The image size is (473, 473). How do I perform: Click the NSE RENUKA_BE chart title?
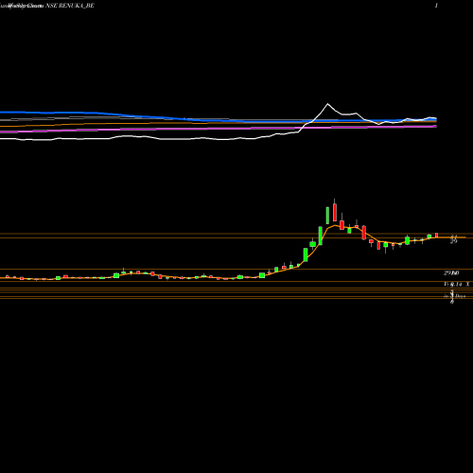(x=70, y=6)
